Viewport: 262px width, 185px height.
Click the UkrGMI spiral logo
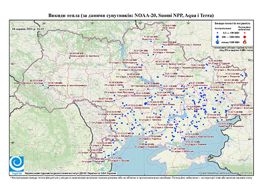click(17, 164)
